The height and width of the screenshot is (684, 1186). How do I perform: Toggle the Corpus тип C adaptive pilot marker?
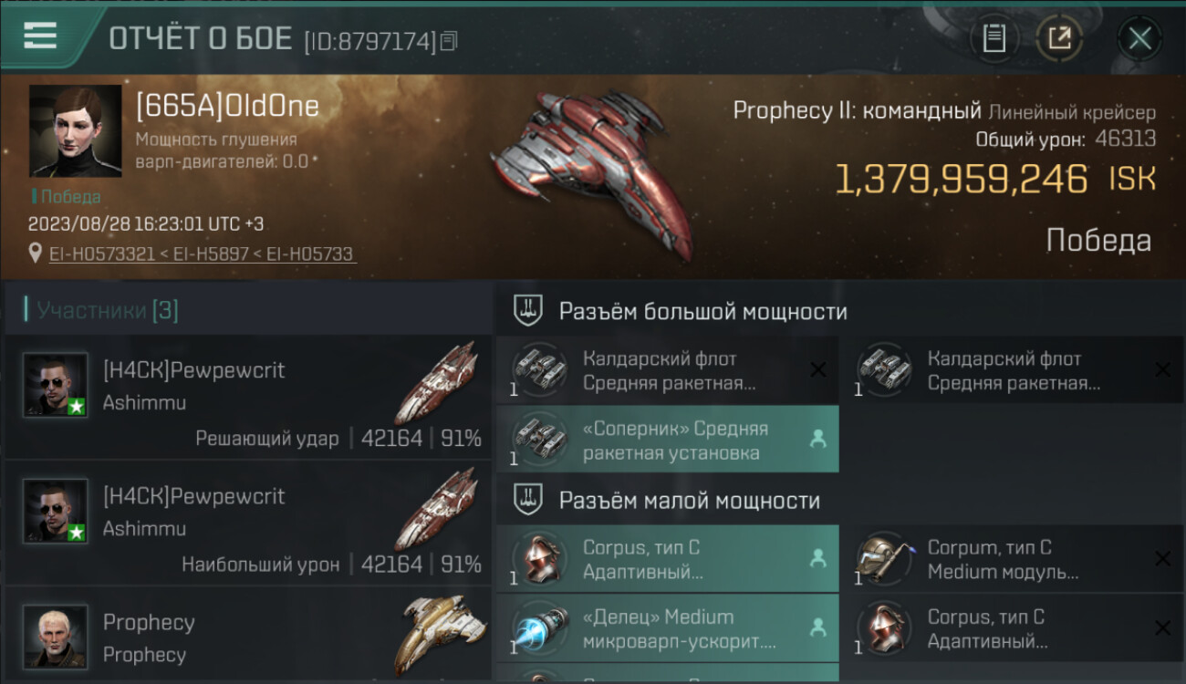[817, 559]
